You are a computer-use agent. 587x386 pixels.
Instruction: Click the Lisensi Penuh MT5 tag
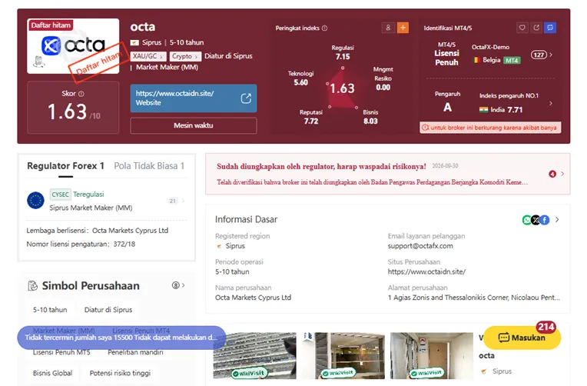pos(61,352)
